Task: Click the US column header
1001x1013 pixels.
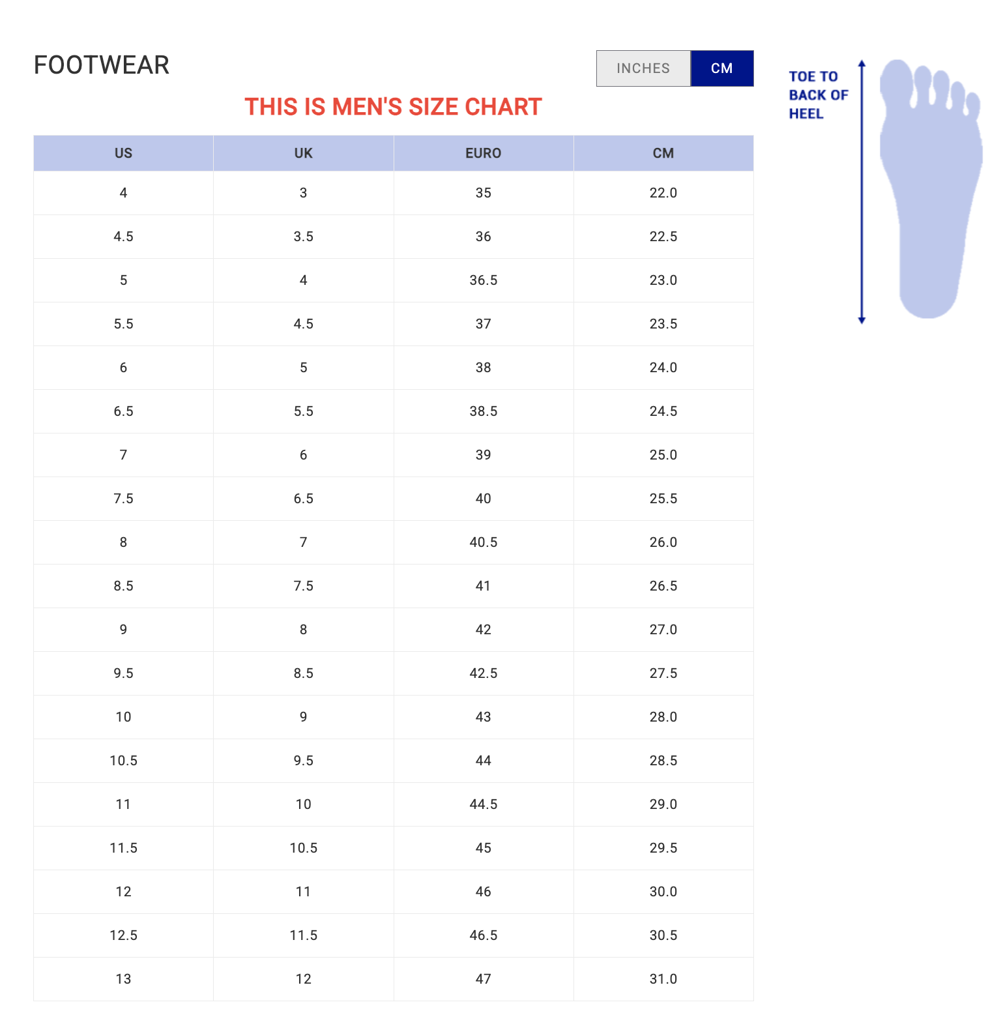Action: [x=123, y=153]
